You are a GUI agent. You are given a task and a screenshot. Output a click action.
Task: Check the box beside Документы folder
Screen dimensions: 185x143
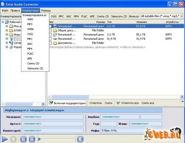pos(50,43)
